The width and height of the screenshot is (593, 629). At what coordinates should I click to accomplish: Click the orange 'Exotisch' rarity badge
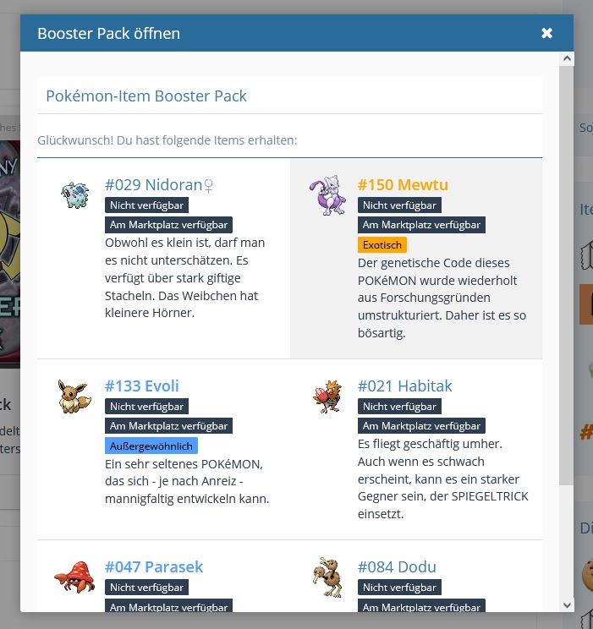coord(382,244)
